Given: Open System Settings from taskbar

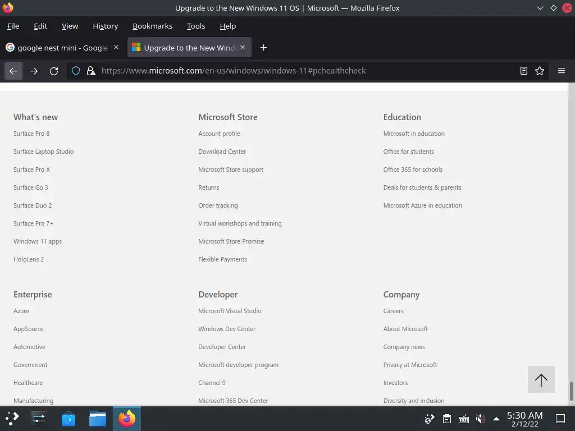Looking at the screenshot, I should [39, 418].
